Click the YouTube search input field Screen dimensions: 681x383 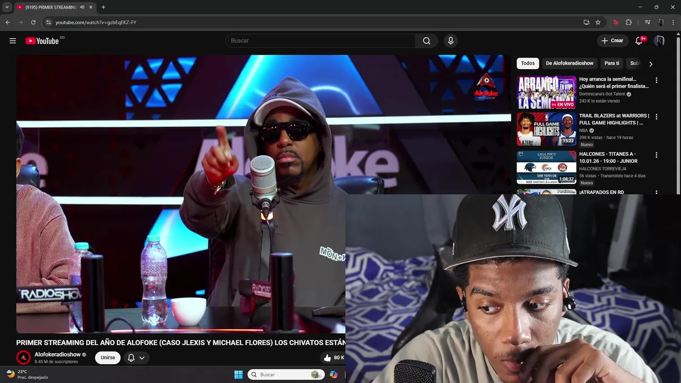click(x=321, y=41)
